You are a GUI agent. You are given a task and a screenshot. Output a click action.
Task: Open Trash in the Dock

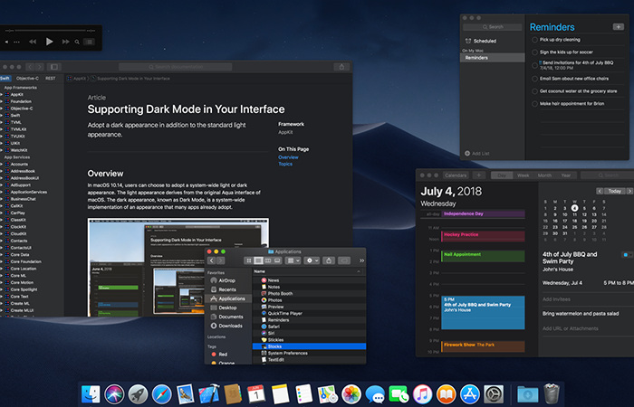(x=552, y=393)
